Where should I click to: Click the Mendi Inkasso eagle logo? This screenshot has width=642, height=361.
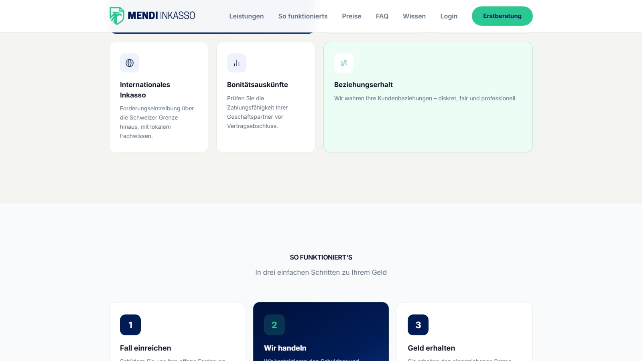[117, 16]
